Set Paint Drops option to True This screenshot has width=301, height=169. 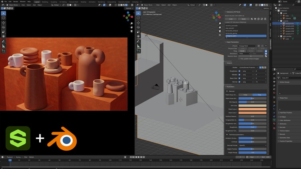(x=259, y=95)
